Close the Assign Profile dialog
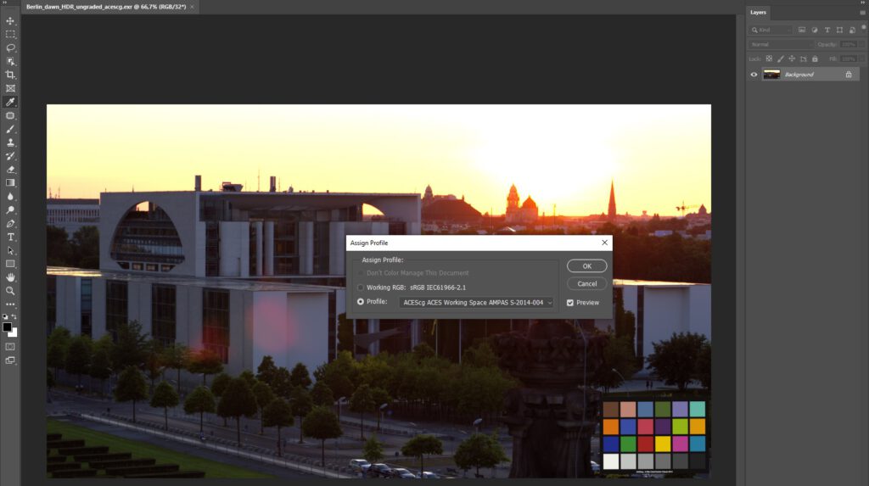The image size is (869, 486). pyautogui.click(x=604, y=243)
